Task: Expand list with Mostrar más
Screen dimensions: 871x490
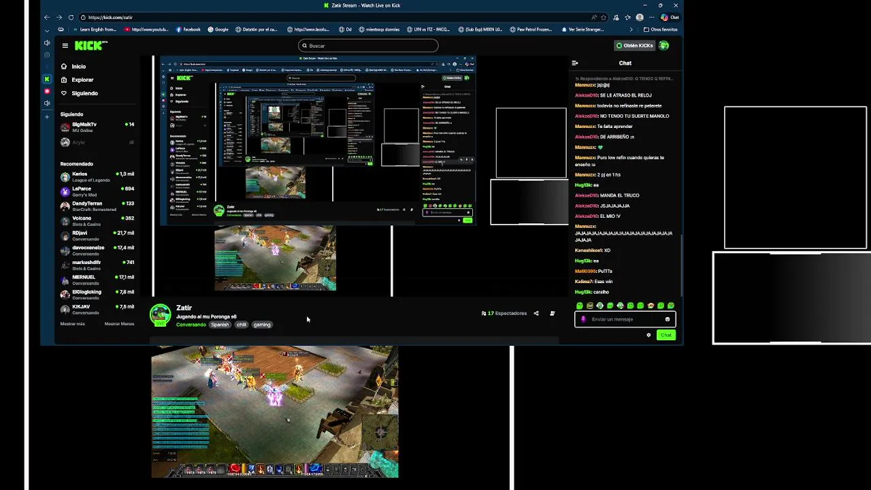Action: click(73, 324)
